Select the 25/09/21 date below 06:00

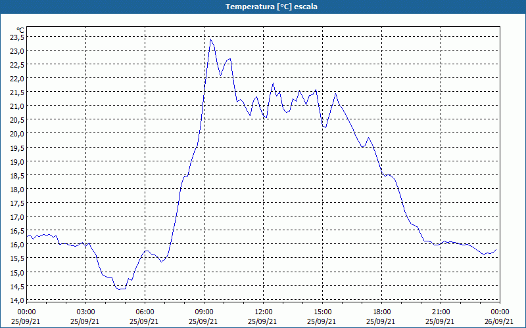(x=144, y=321)
